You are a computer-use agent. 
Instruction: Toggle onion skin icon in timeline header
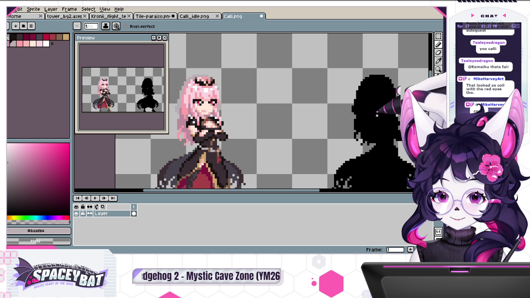pyautogui.click(x=103, y=207)
